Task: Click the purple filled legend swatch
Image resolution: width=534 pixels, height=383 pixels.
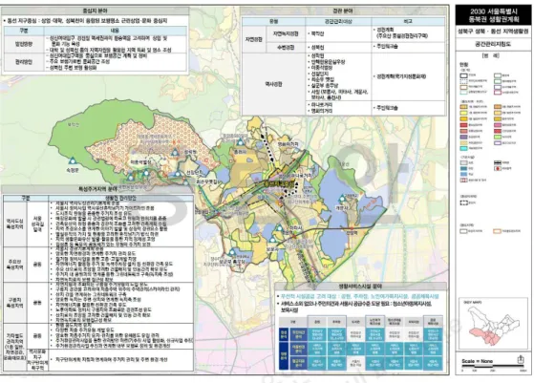Action: pos(464,137)
